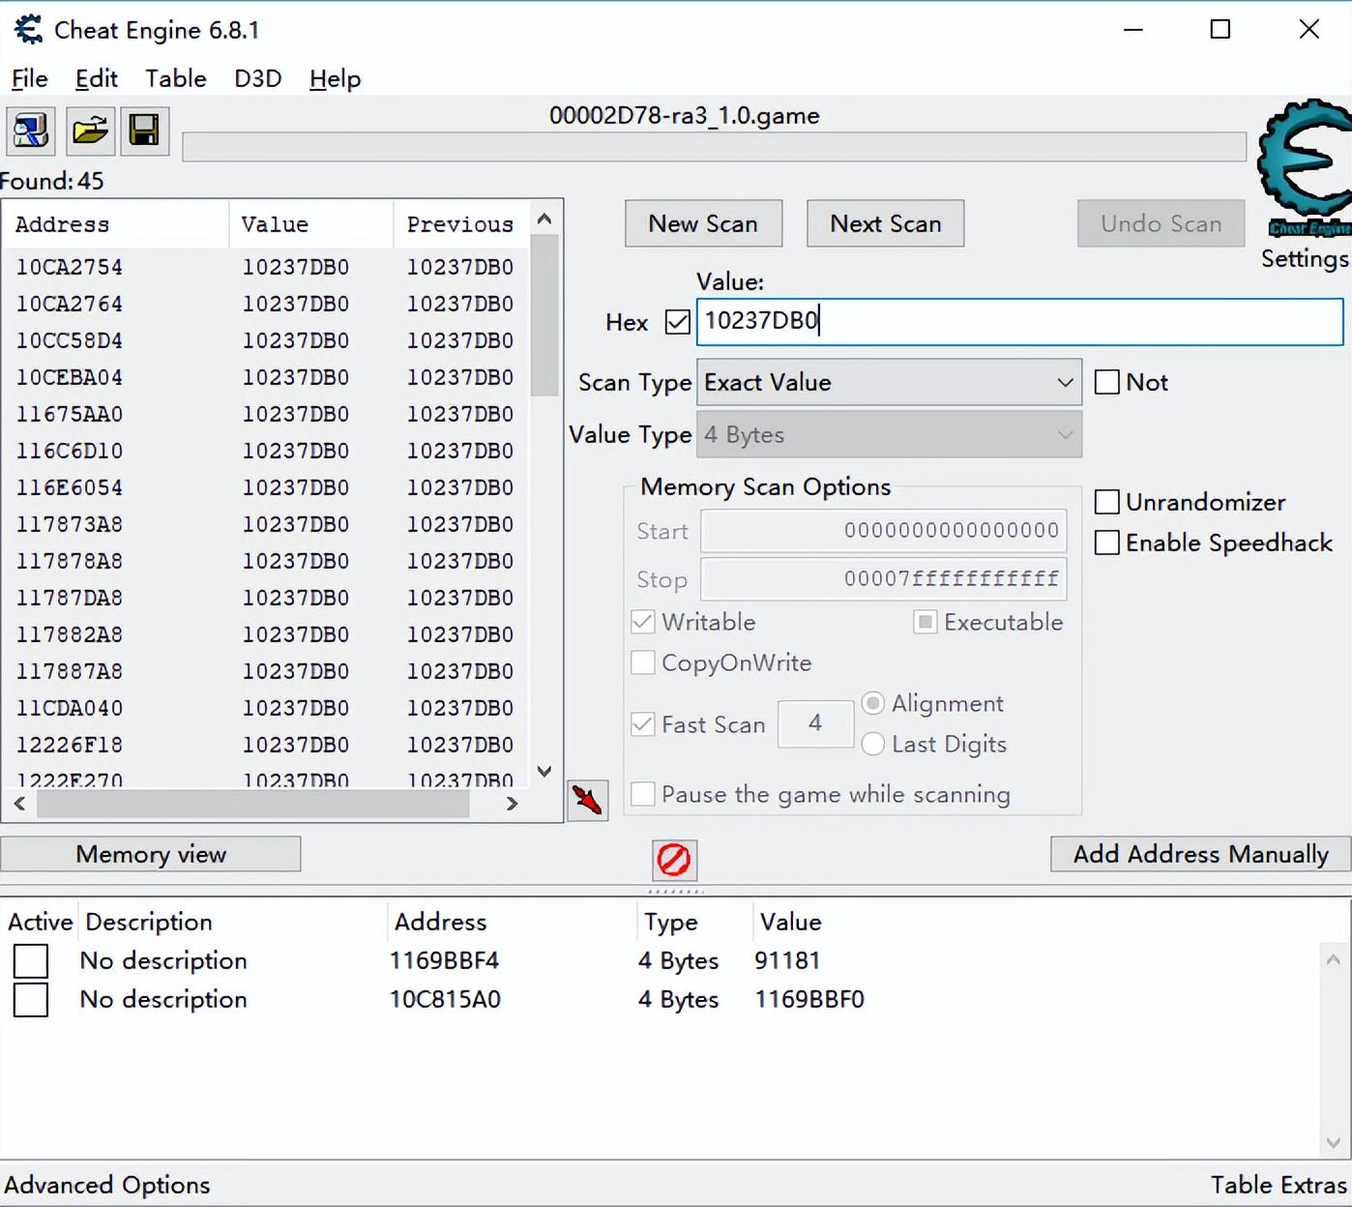This screenshot has width=1352, height=1207.
Task: Click results list scroll right arrow
Action: (x=513, y=804)
